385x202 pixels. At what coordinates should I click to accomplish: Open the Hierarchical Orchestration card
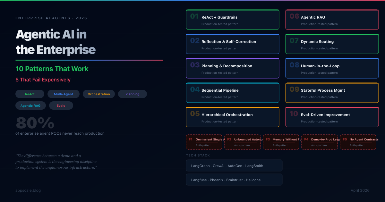click(232, 117)
